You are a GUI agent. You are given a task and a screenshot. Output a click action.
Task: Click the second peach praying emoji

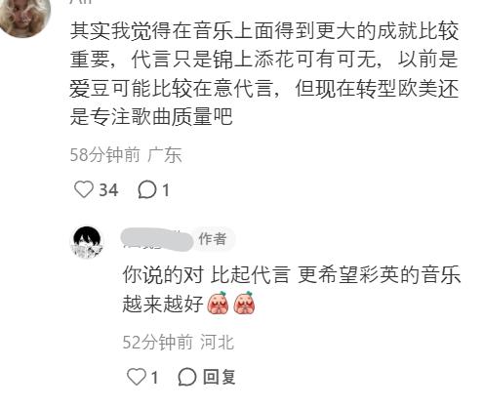click(244, 303)
